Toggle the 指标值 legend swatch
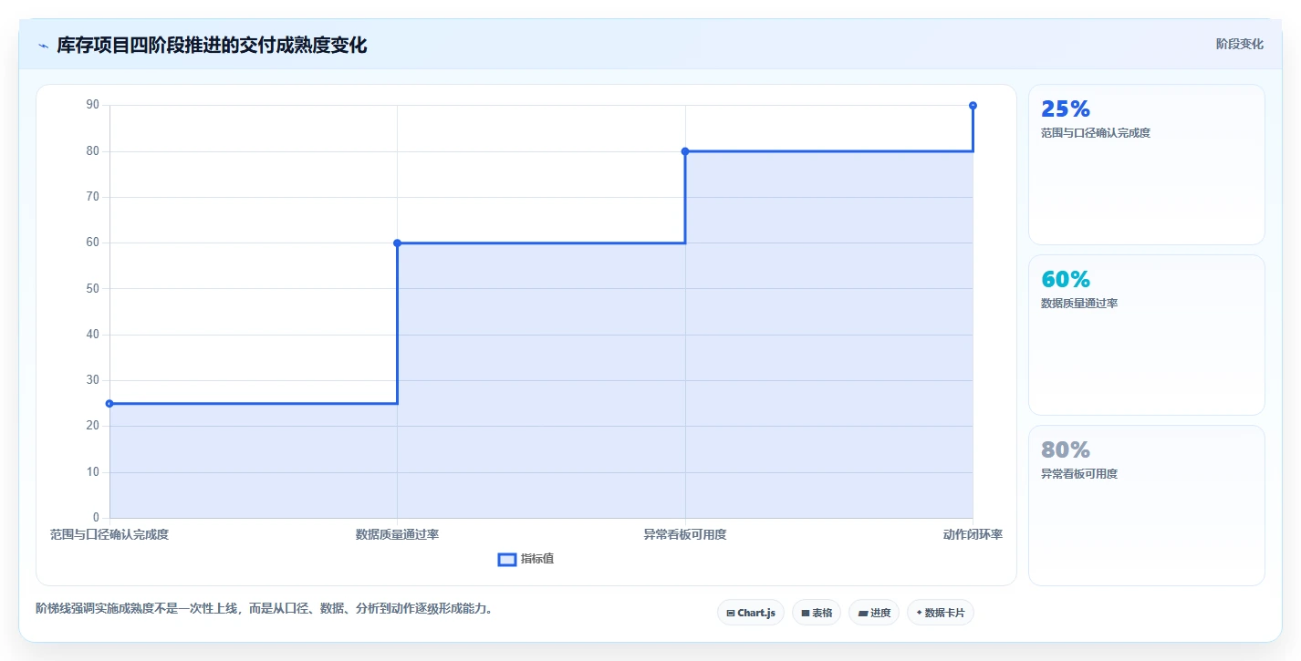Viewport: 1301px width, 661px height. coord(507,559)
